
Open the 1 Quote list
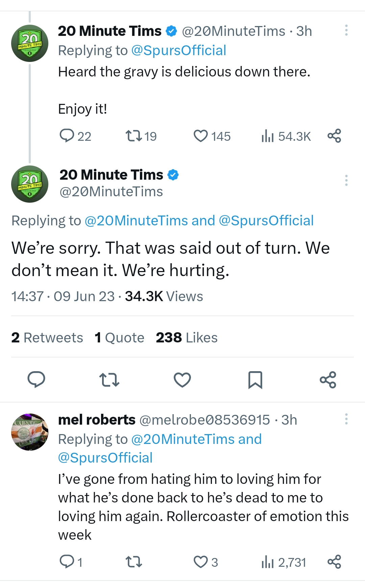coord(120,338)
